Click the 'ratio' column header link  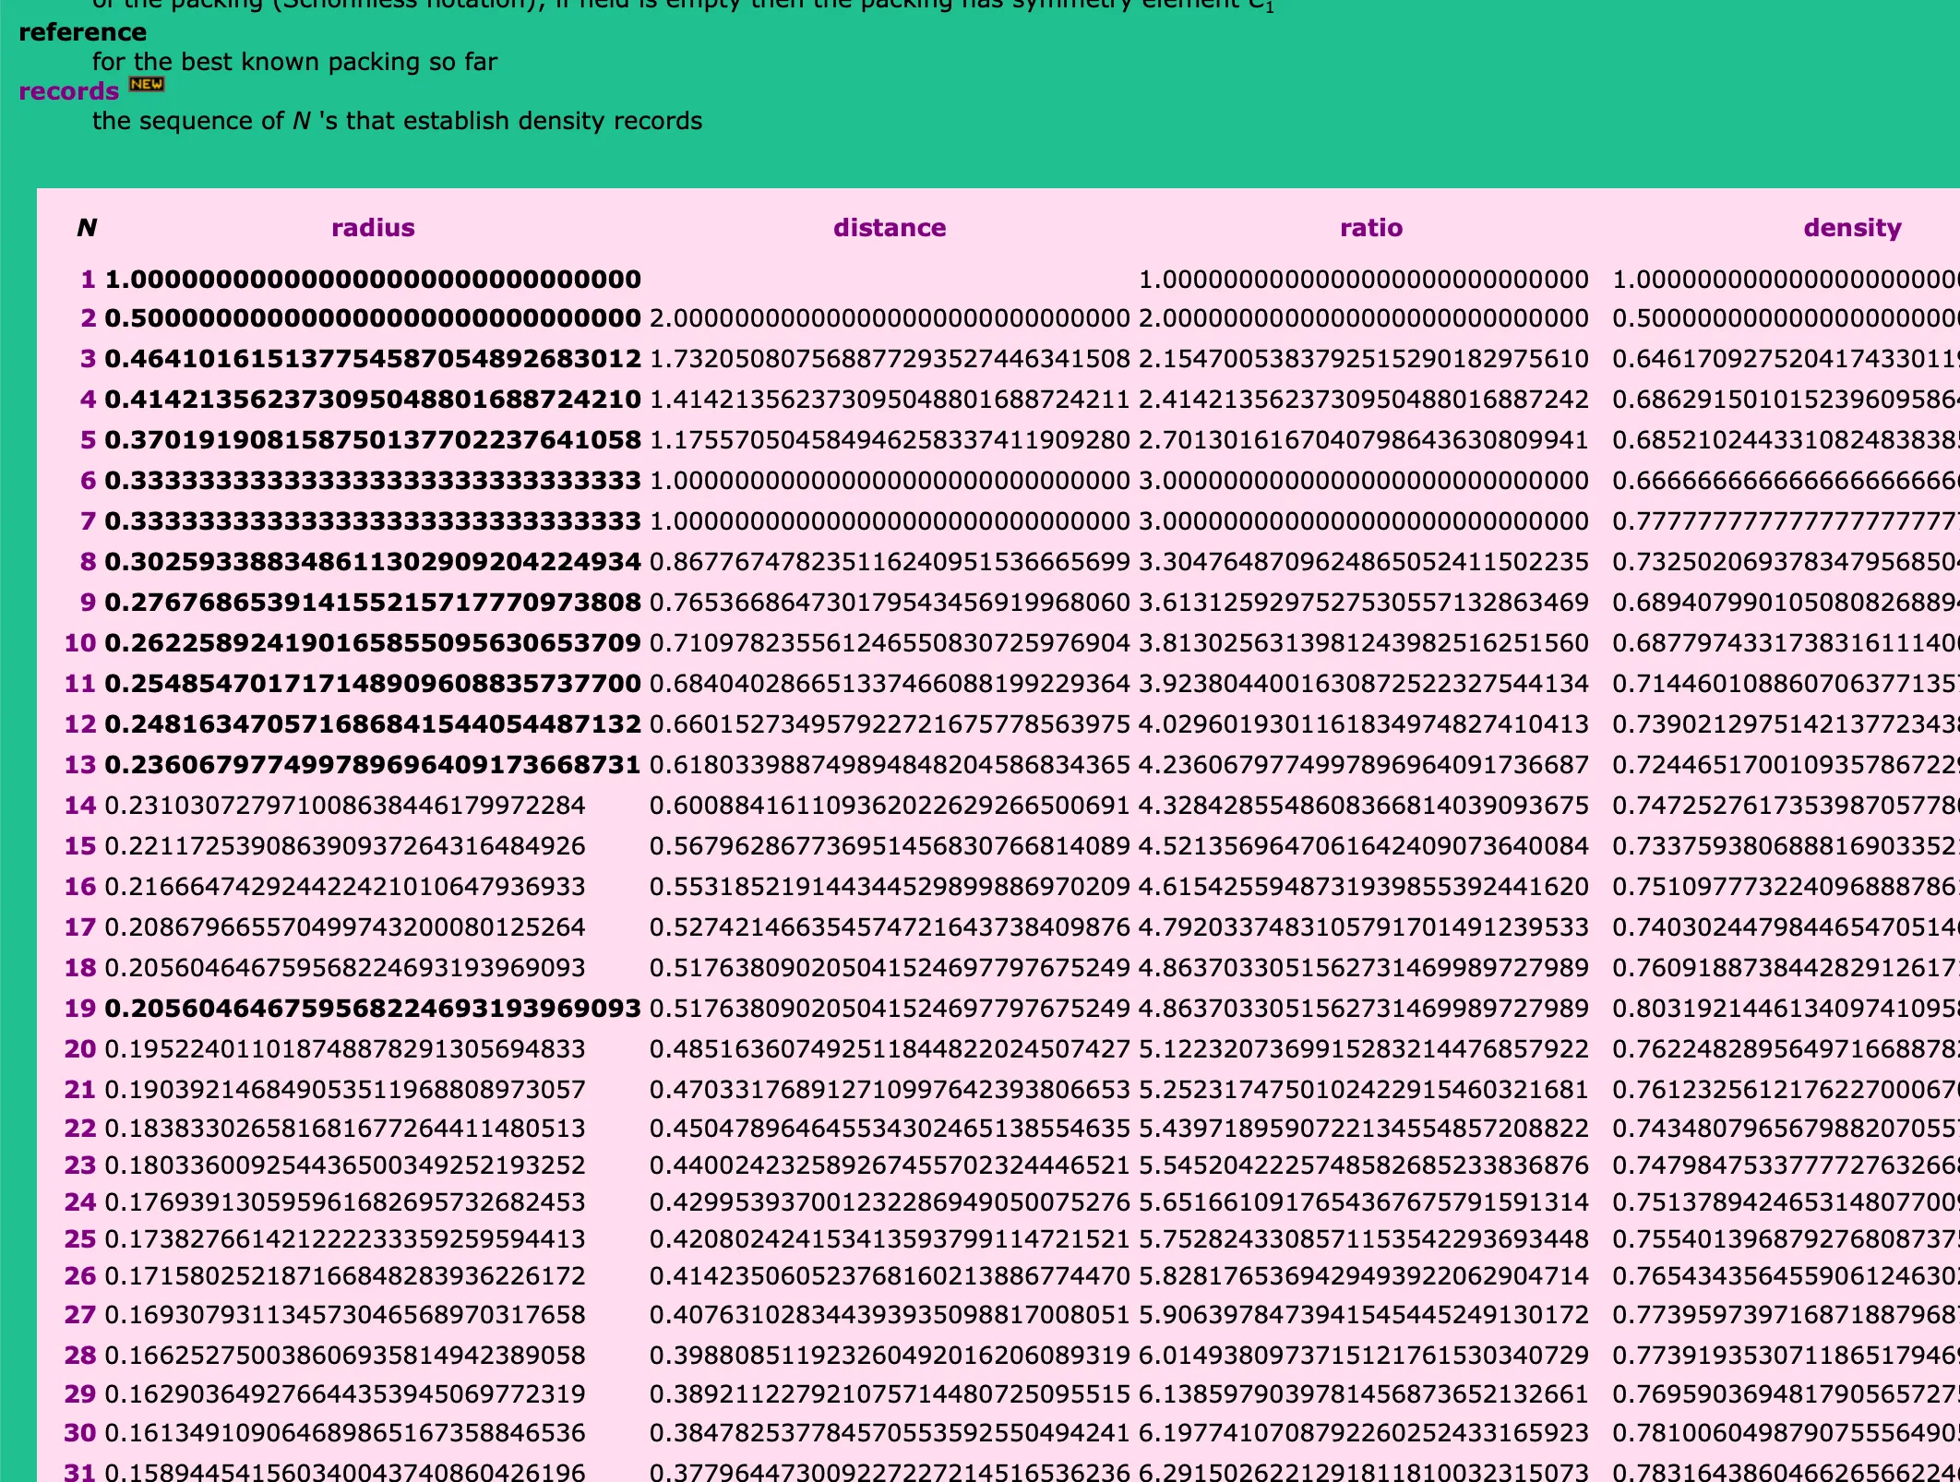click(x=1371, y=228)
